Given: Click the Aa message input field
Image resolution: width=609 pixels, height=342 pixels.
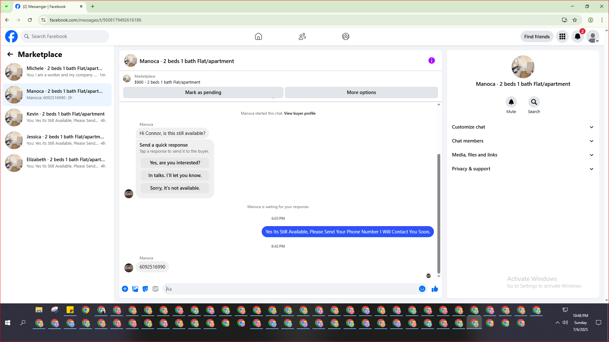Looking at the screenshot, I should [x=290, y=289].
